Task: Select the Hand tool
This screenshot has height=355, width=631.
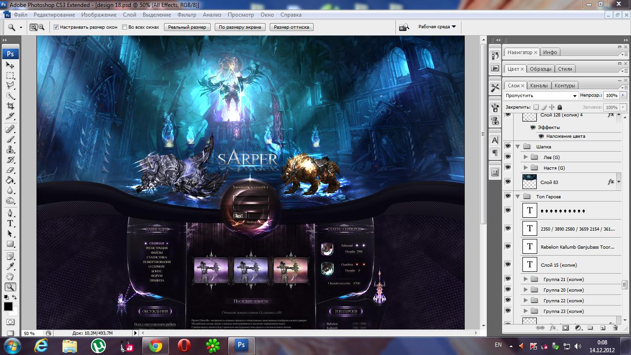Action: [x=10, y=276]
